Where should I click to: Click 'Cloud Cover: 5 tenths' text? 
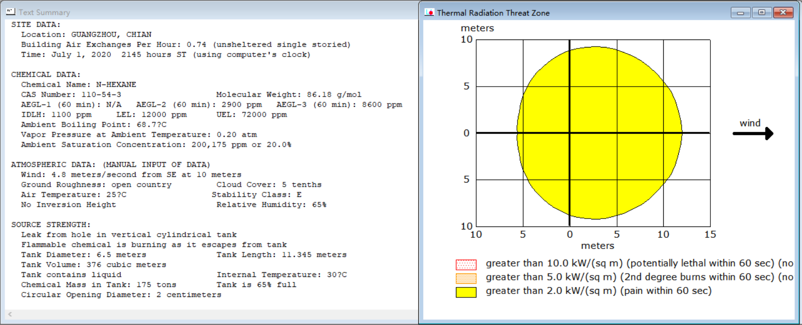point(269,184)
